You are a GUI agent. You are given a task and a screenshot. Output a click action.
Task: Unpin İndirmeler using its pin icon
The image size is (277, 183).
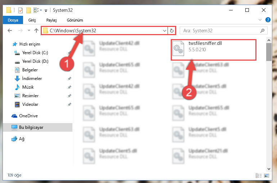[x=70, y=79]
